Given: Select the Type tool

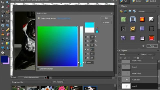Looking at the screenshot, I should (3, 21).
